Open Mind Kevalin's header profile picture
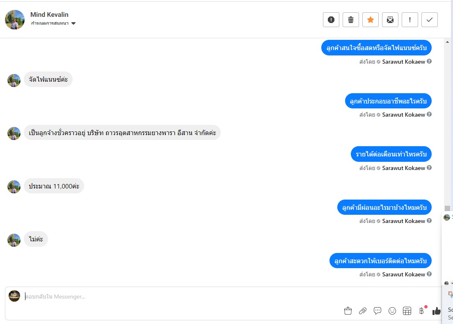453x324 pixels. tap(15, 20)
